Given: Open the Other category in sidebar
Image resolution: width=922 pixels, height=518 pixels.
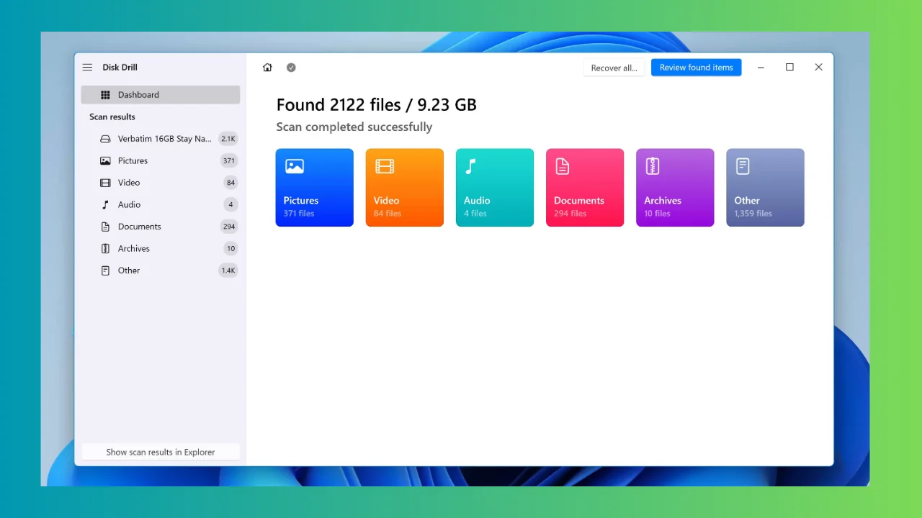Looking at the screenshot, I should 161,271.
